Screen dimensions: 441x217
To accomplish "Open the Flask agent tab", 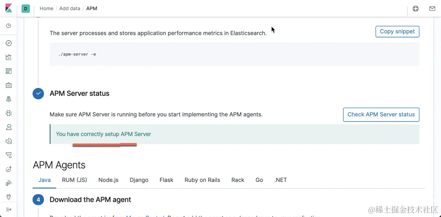I will tap(166, 180).
